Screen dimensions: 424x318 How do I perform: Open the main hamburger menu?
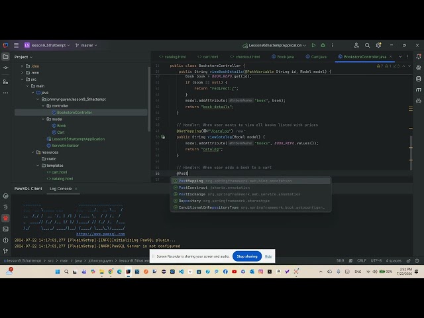tap(16, 46)
